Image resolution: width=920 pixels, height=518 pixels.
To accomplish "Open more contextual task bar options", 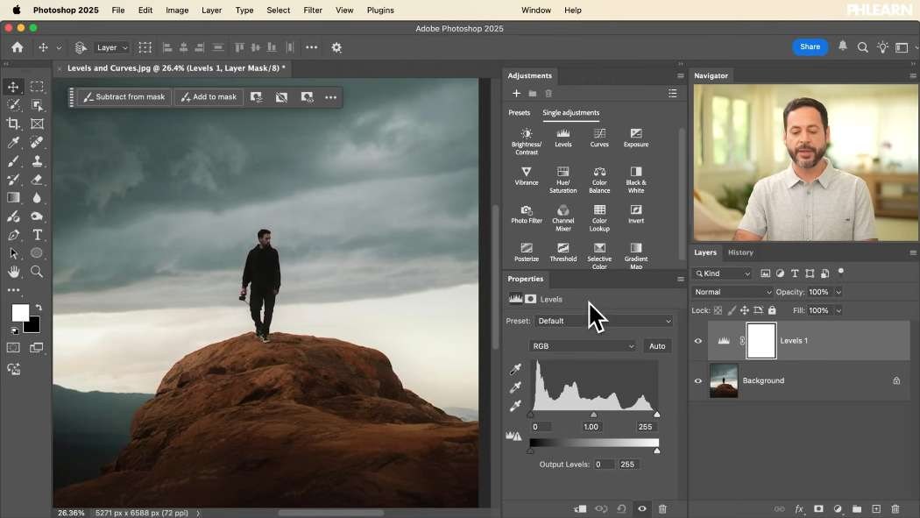I will pos(331,97).
